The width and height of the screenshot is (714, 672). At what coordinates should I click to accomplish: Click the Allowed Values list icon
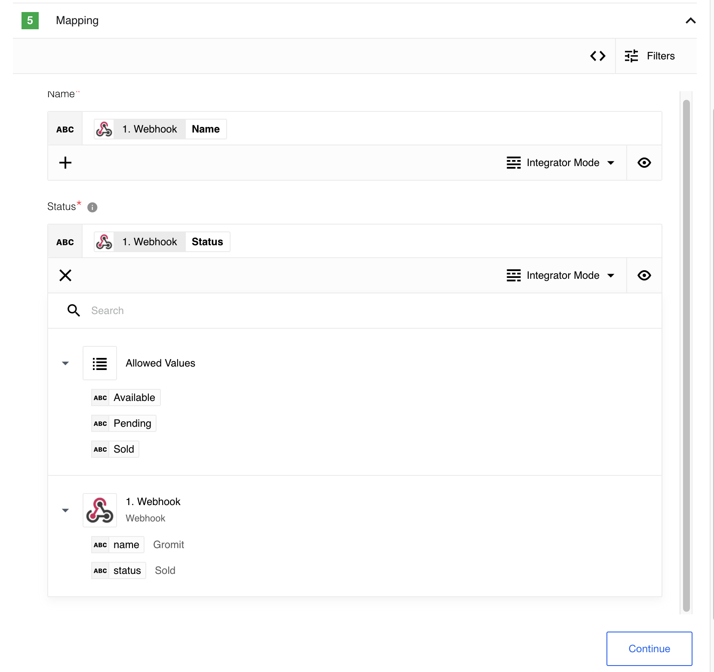pos(100,363)
